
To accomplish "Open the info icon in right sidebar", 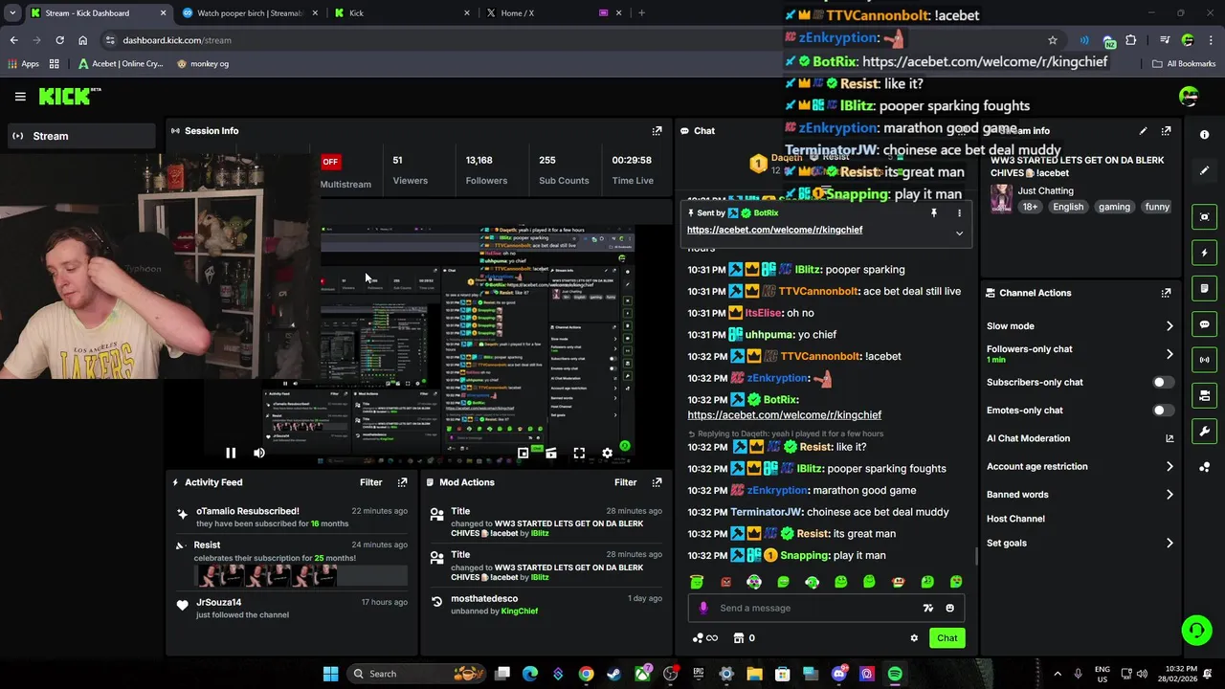I will click(1205, 135).
